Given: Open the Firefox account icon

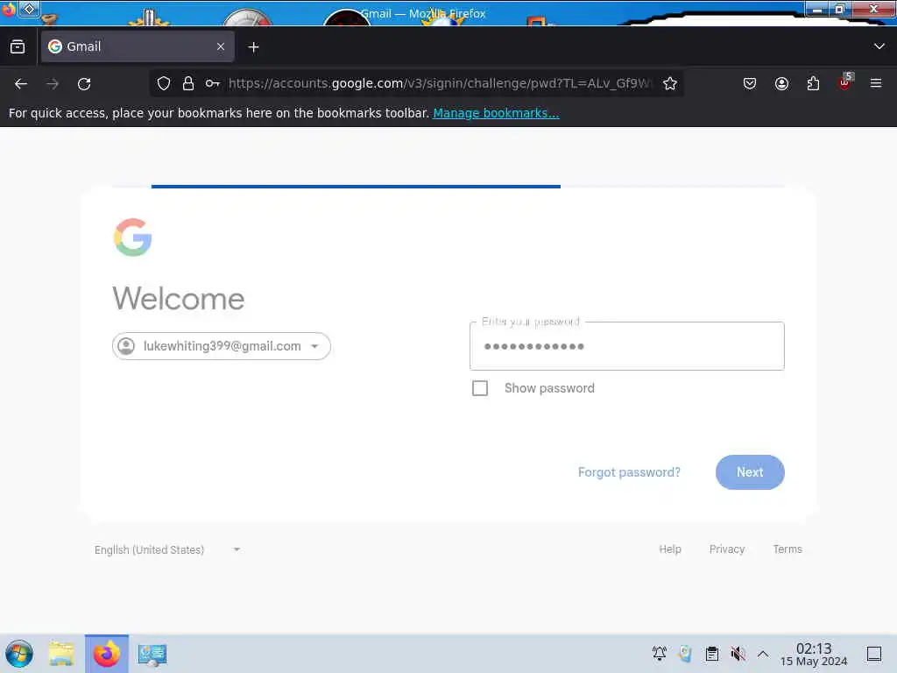Looking at the screenshot, I should (x=781, y=83).
